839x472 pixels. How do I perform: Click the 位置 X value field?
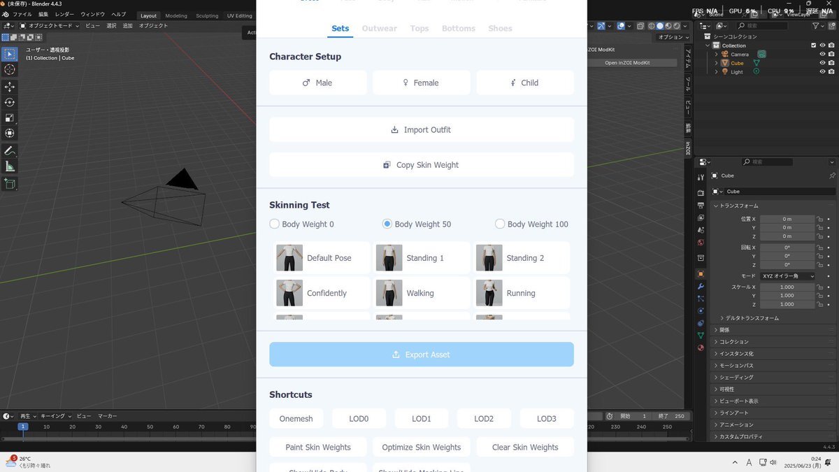[788, 219]
